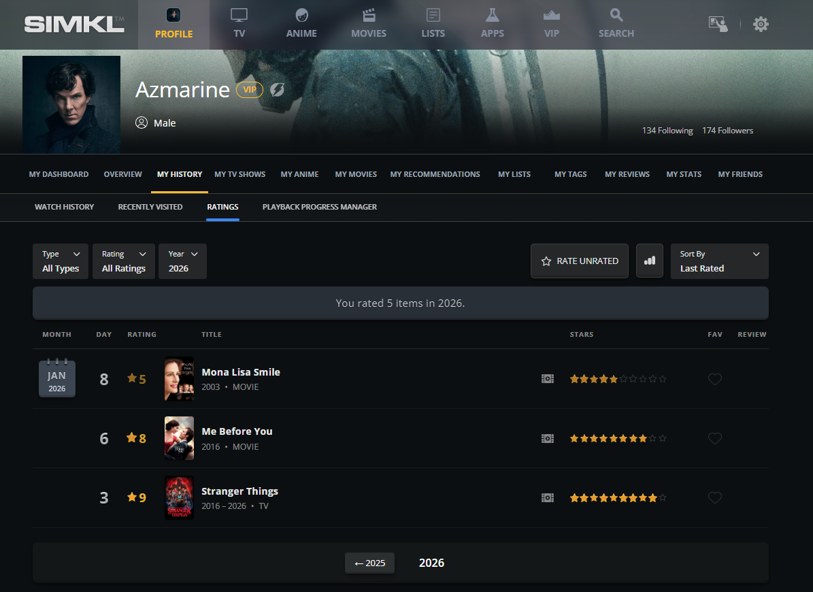Go to previous year 2025 ratings

click(369, 563)
